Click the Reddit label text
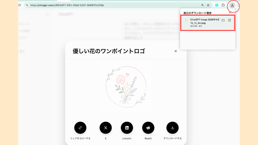Image resolution: width=258 pixels, height=145 pixels. point(148,139)
